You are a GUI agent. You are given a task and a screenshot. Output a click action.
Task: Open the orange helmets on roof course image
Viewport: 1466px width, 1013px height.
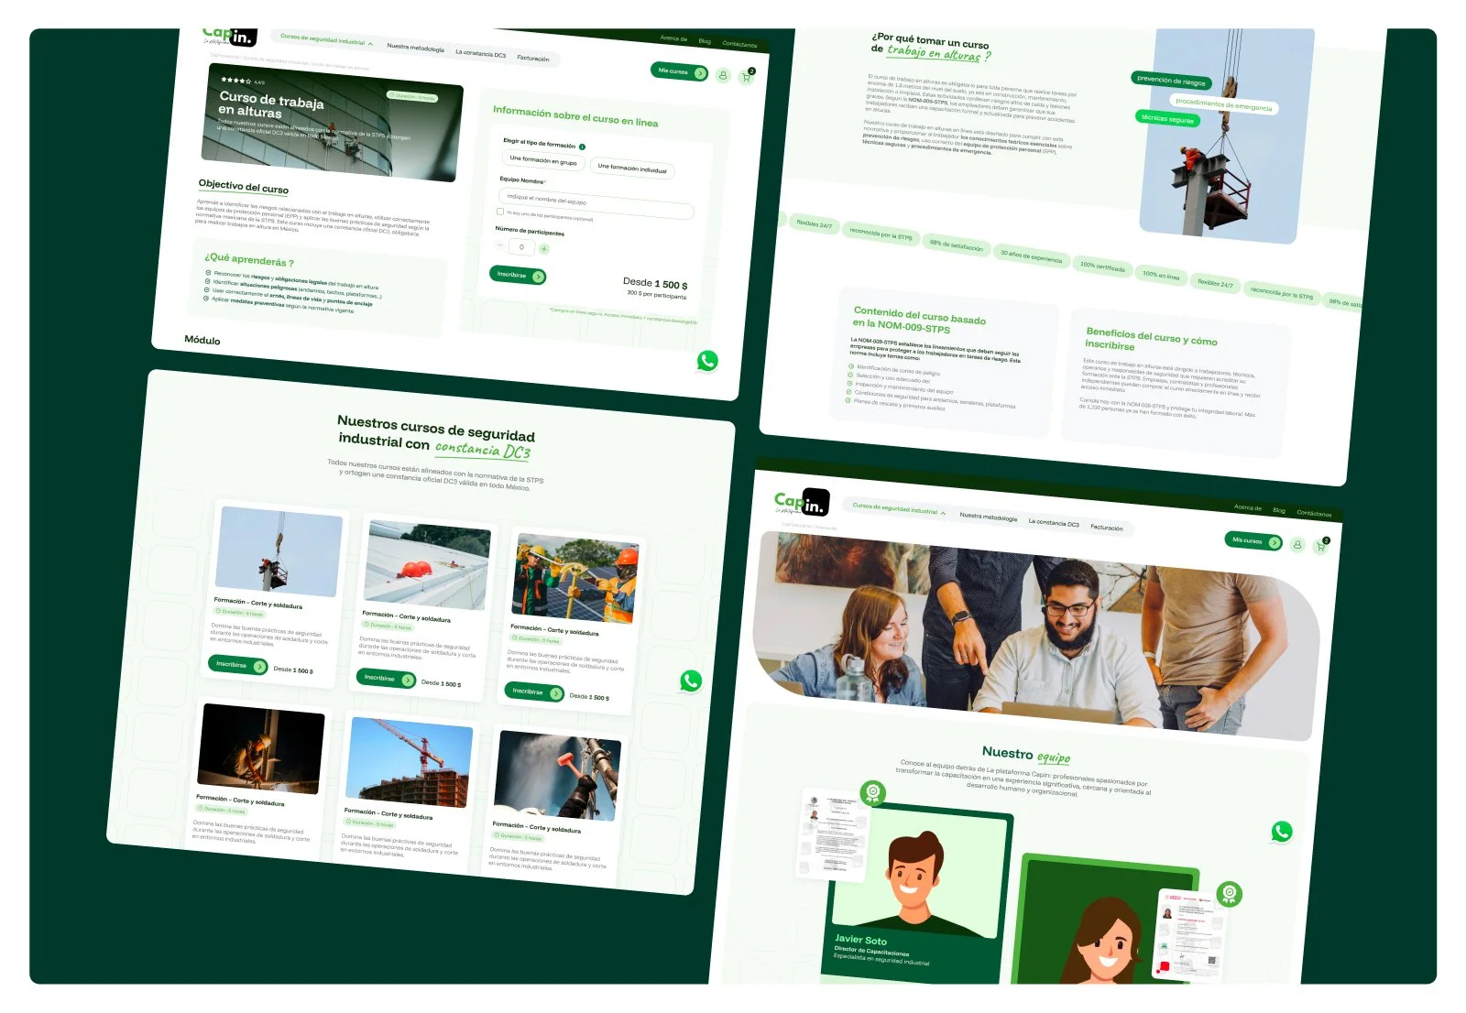[x=427, y=565]
